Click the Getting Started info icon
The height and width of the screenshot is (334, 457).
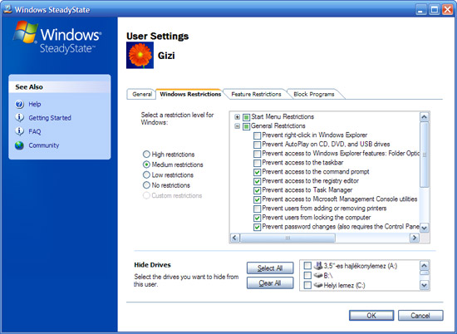(x=20, y=117)
